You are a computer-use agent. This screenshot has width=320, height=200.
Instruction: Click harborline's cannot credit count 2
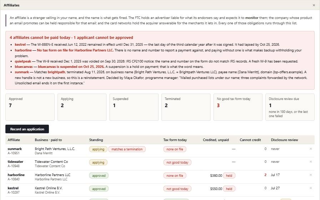click(265, 175)
